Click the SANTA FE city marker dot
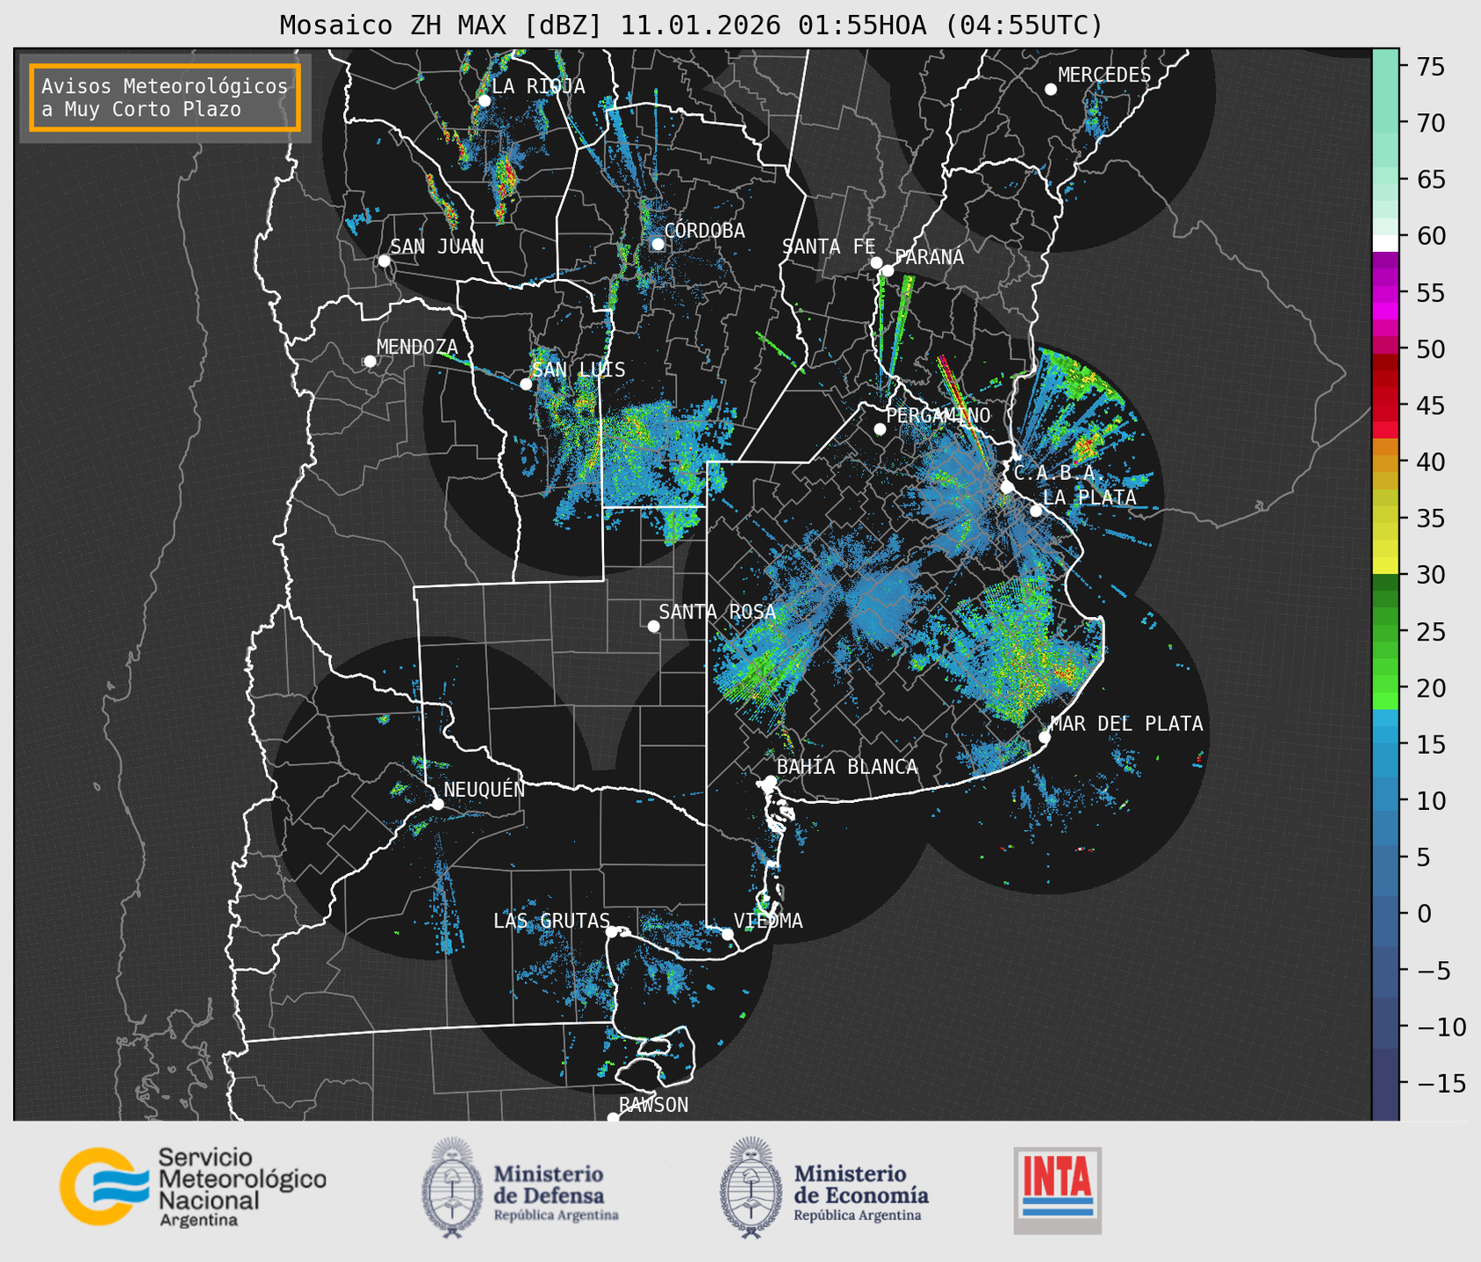Viewport: 1481px width, 1262px height. (876, 262)
